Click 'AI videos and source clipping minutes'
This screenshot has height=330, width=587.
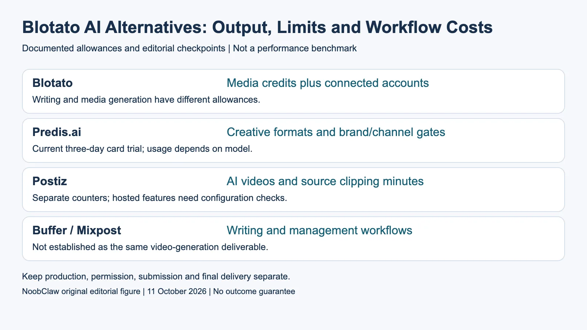325,181
